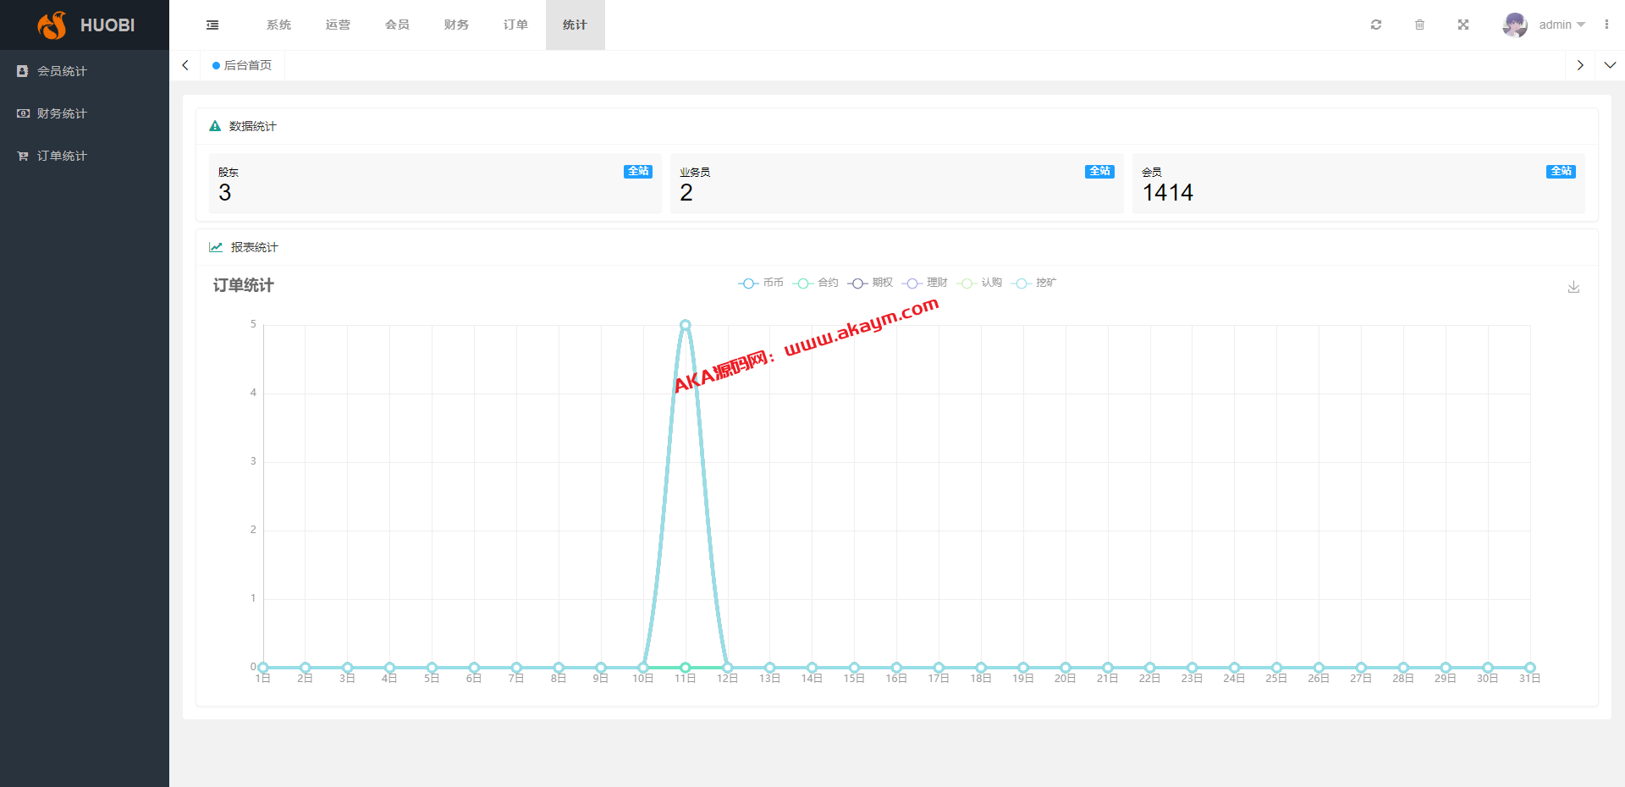Open 订单统计 in the sidebar
This screenshot has height=787, width=1625.
click(62, 156)
